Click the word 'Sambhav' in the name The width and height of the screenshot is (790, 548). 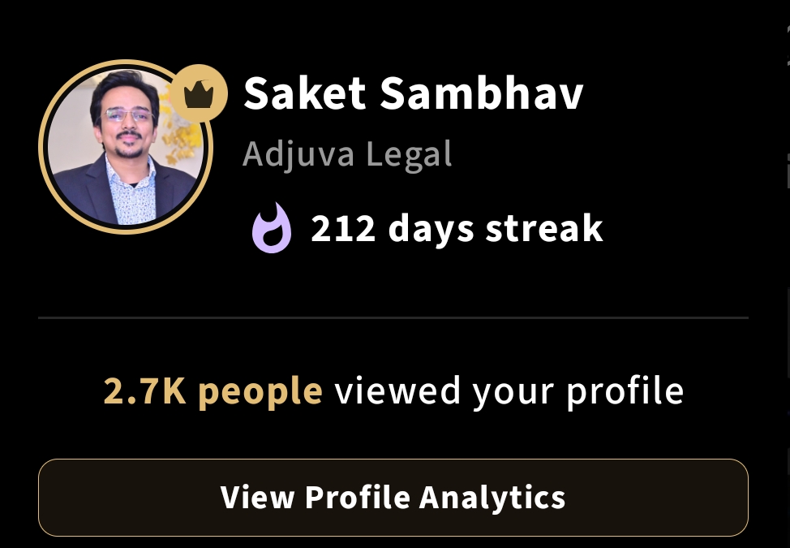[482, 93]
